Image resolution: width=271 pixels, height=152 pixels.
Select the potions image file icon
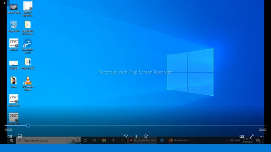(x=14, y=44)
